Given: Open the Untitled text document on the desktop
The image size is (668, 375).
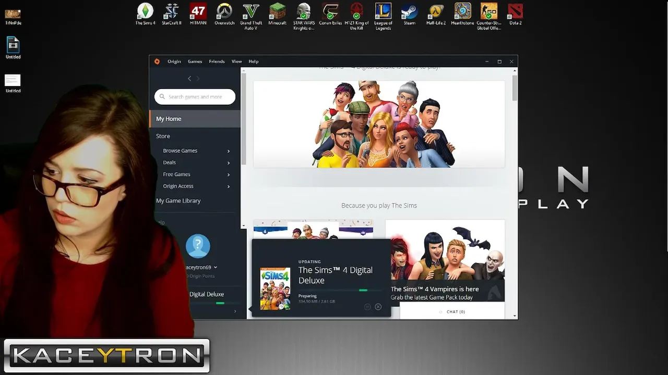Looking at the screenshot, I should point(13,83).
